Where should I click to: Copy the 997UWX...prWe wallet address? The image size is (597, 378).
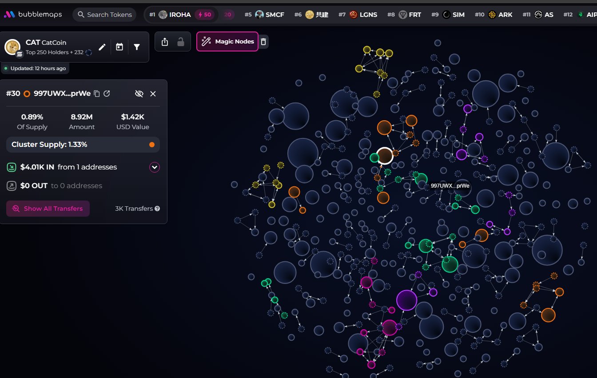97,94
